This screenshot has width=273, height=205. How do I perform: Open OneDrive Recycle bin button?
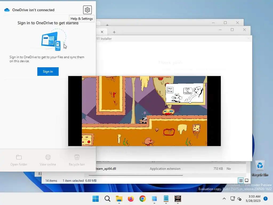(x=77, y=160)
